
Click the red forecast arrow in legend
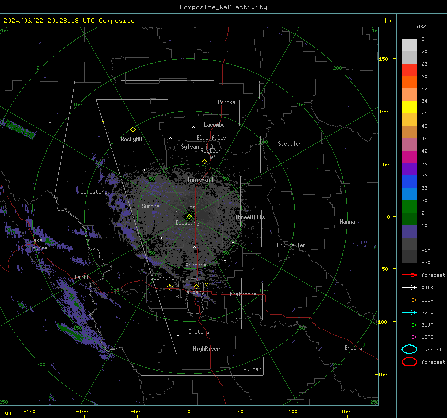click(409, 275)
